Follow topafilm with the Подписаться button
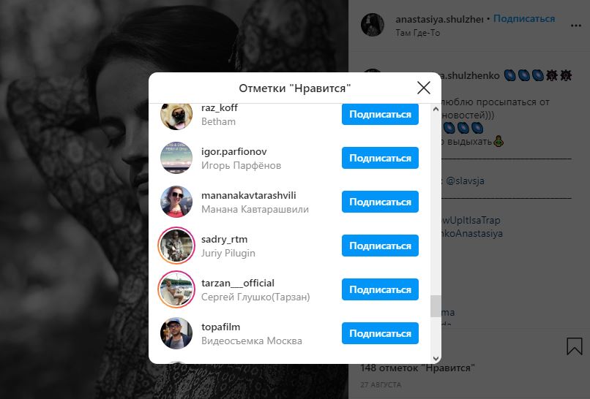The height and width of the screenshot is (399, 590). 380,333
